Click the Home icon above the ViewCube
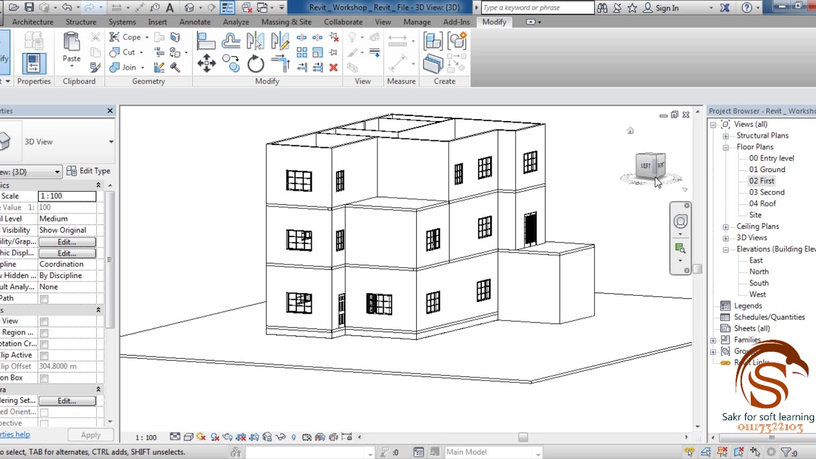Screen dimensions: 816x459 click(630, 131)
